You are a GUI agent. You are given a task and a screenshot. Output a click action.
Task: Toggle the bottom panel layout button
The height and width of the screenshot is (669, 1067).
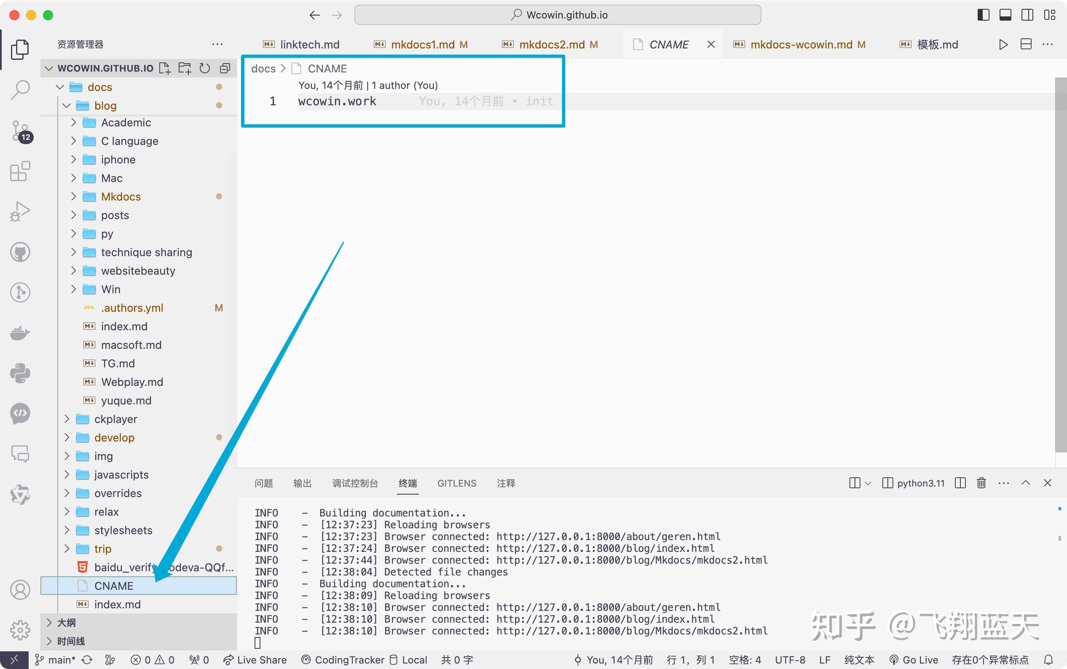1005,15
